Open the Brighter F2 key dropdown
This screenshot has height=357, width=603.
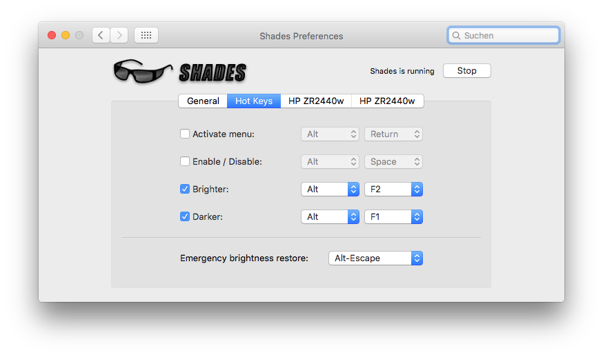(393, 189)
